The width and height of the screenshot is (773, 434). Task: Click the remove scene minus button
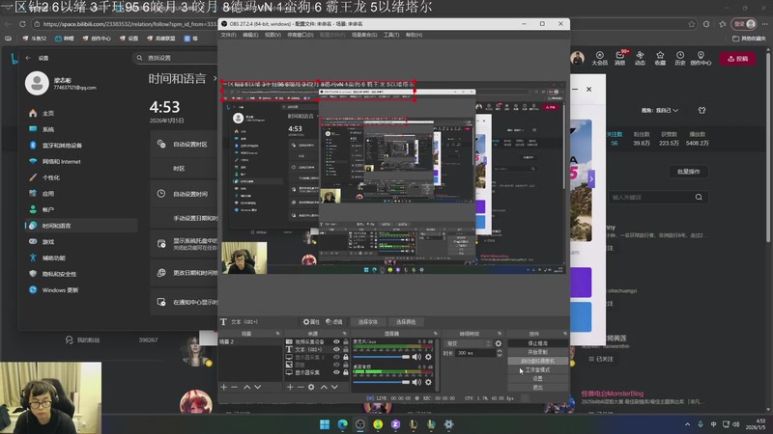coord(234,387)
